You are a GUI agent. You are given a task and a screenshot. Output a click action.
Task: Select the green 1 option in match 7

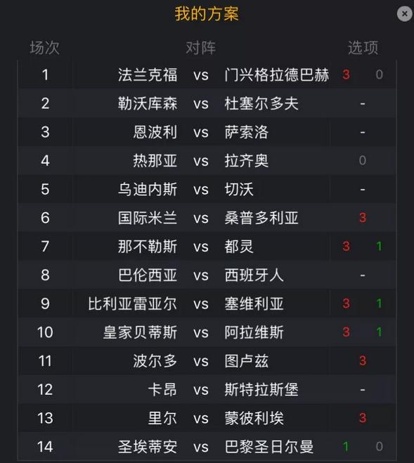click(379, 247)
